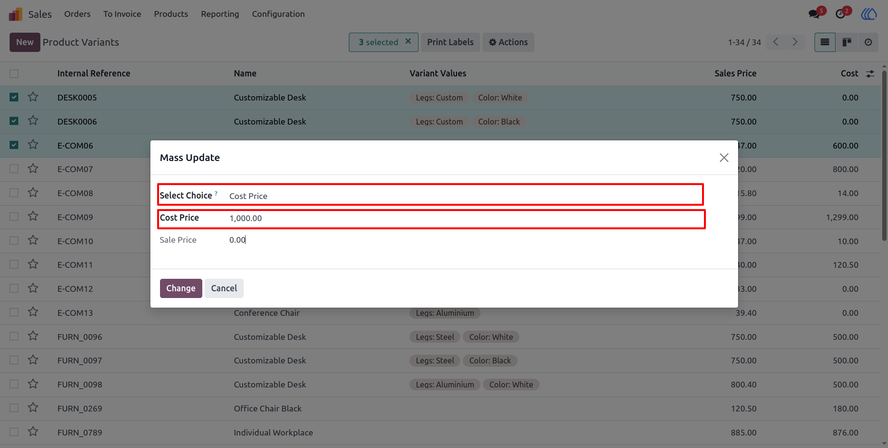This screenshot has width=888, height=448.
Task: Switch to kanban view
Action: pyautogui.click(x=847, y=42)
